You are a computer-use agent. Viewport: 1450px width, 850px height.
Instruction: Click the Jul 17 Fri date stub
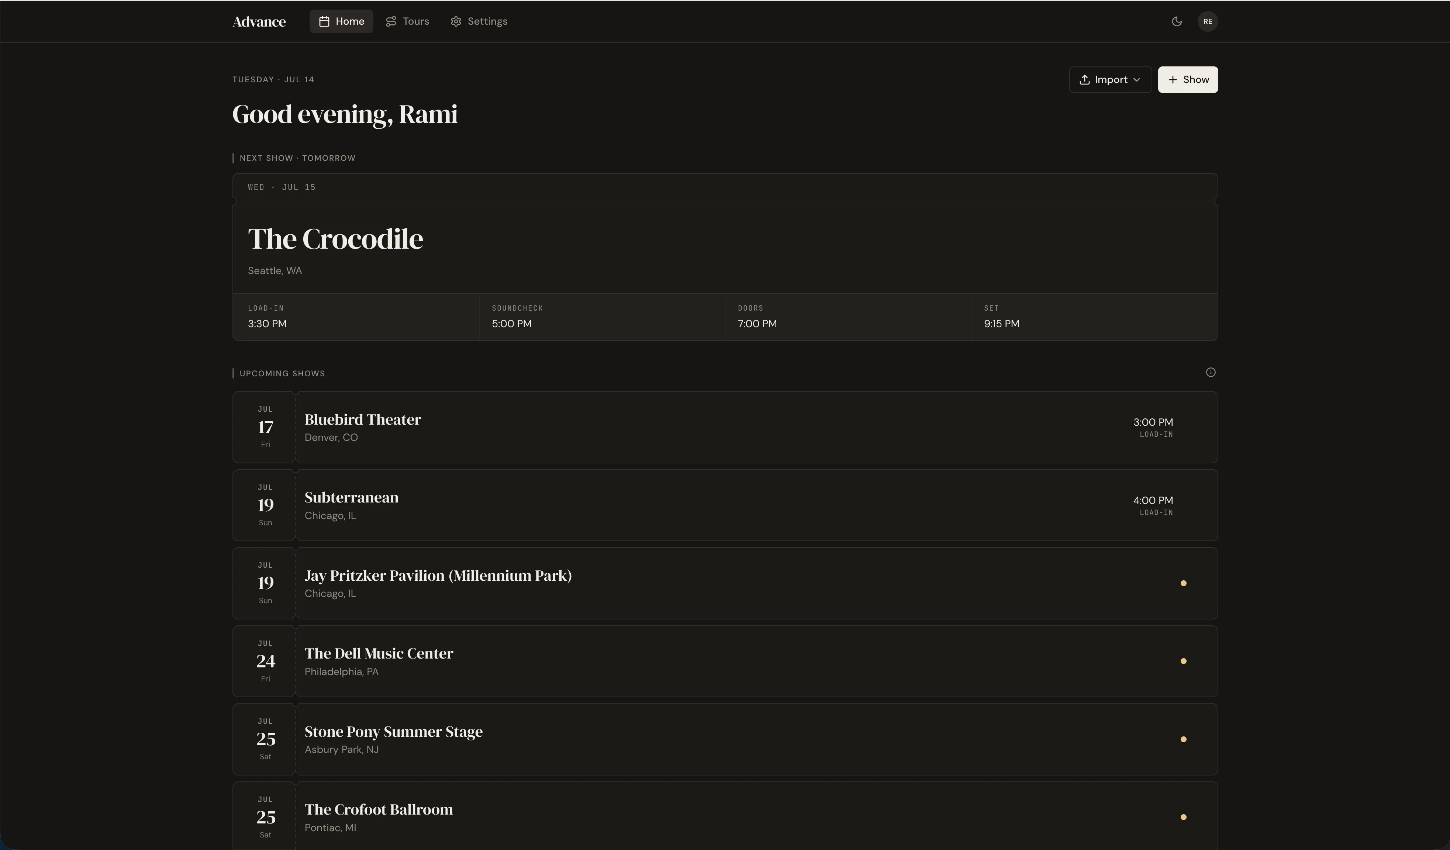[x=265, y=427]
